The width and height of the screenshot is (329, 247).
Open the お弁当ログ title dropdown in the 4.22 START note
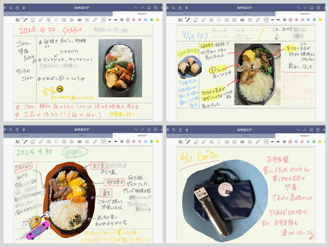(83, 8)
